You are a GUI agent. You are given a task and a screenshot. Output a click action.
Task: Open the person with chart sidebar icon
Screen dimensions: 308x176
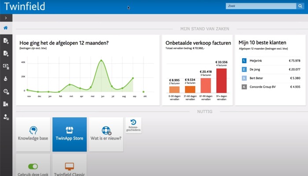tap(6, 117)
